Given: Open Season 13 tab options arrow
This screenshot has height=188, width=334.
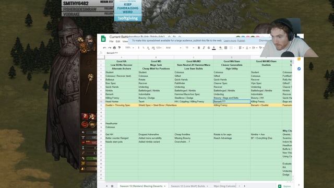Looking at the screenshot, I should point(165,186).
